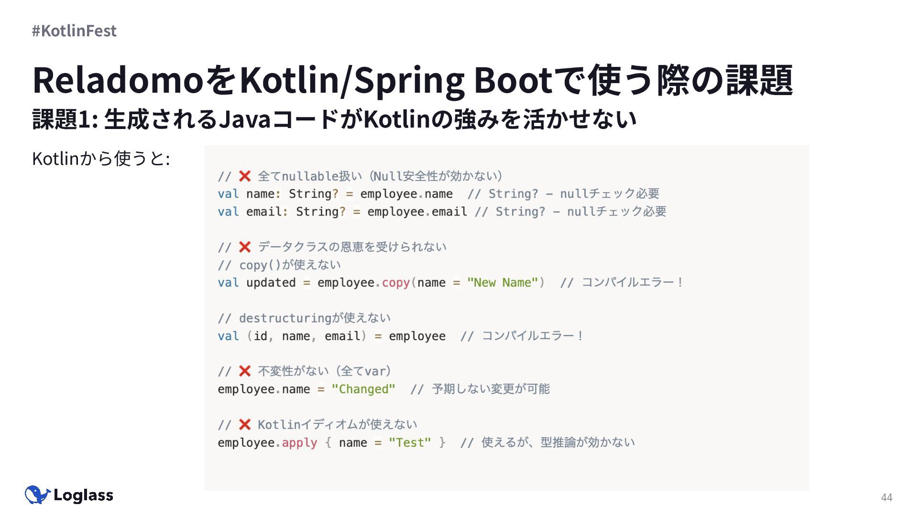This screenshot has width=918, height=516.
Task: Click the #KotlinFest hashtag
Action: pos(74,31)
